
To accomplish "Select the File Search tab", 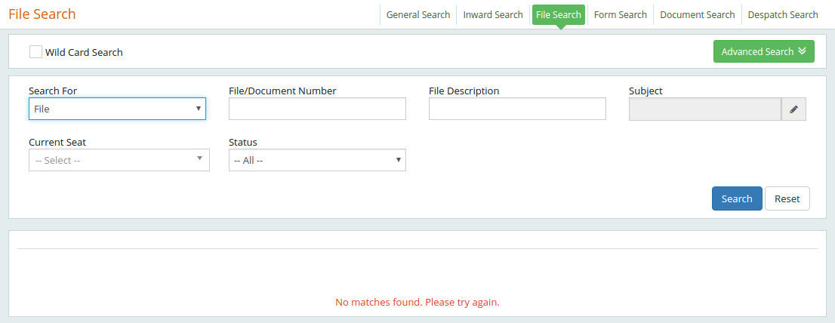I will pos(558,14).
